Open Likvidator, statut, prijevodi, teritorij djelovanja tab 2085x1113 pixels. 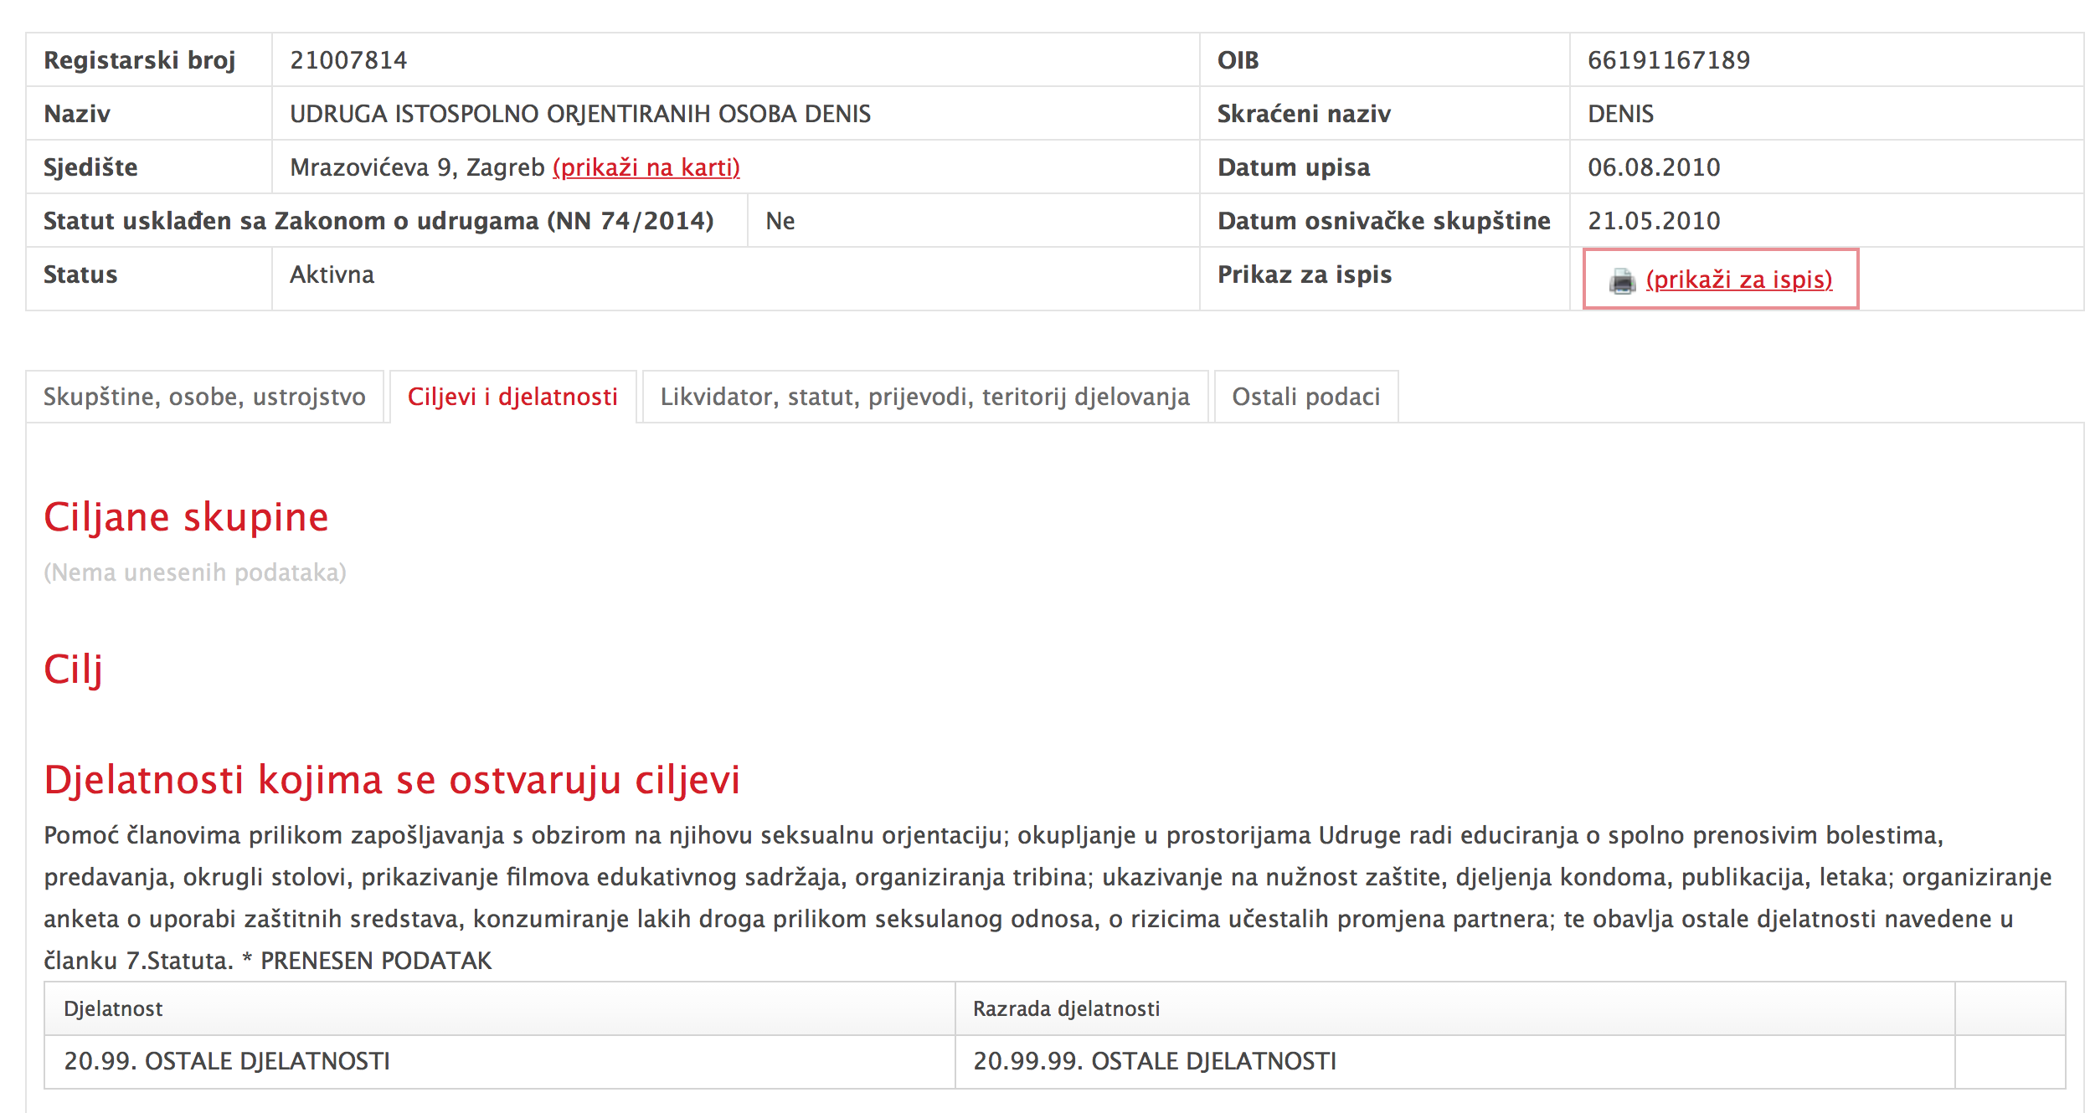coord(924,397)
